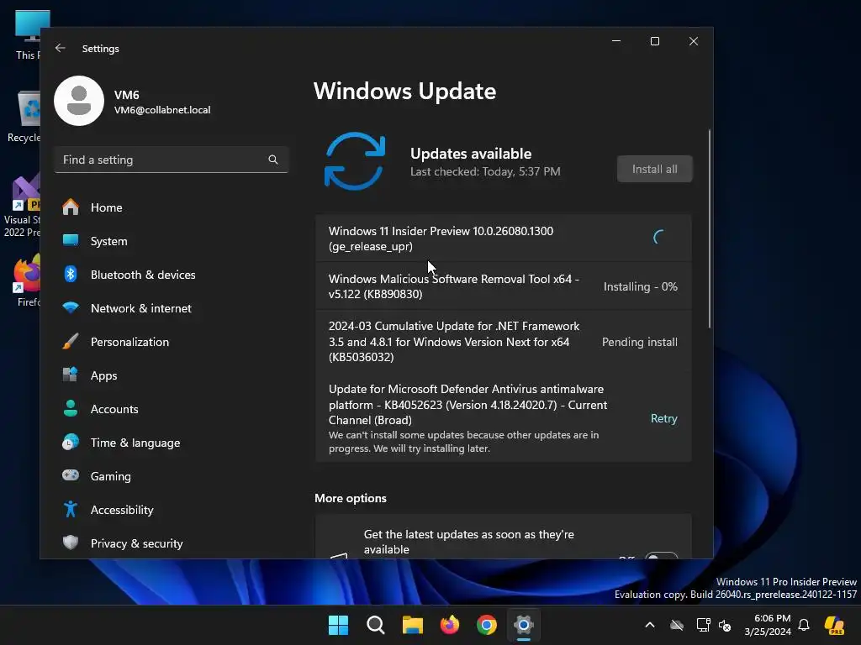Click the Install all button
This screenshot has height=645, width=861.
654,169
